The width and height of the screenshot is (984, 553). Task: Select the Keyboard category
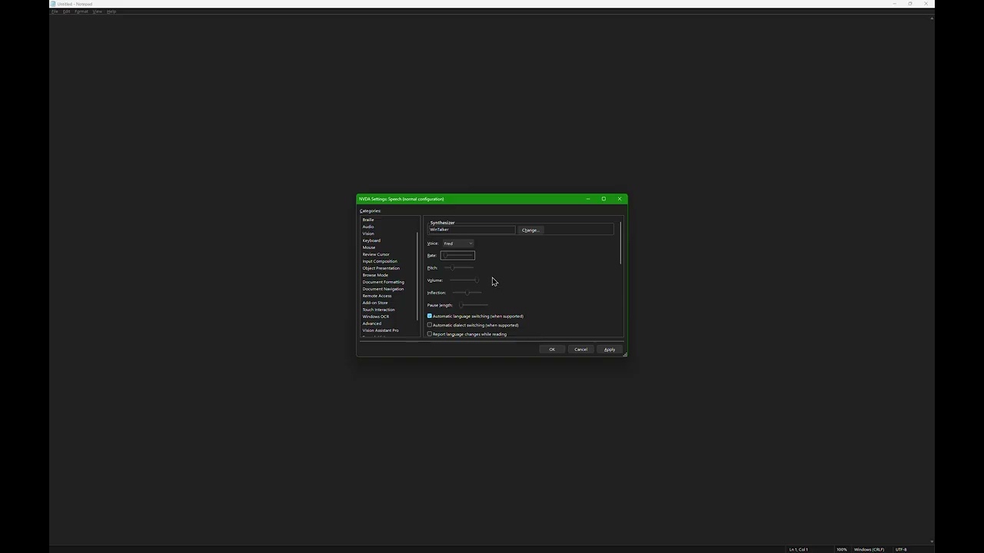(x=371, y=240)
